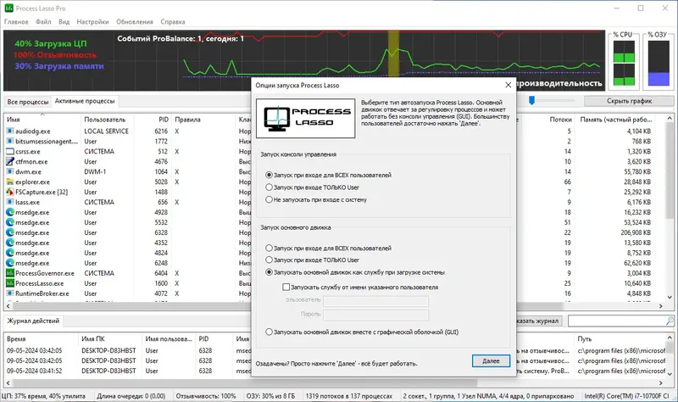Click the yellow ProBalance event marker on the graph
This screenshot has width=678, height=402.
(x=393, y=54)
